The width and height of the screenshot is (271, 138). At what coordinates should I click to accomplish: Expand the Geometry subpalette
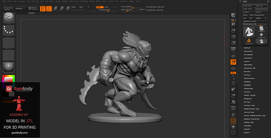click(x=248, y=51)
